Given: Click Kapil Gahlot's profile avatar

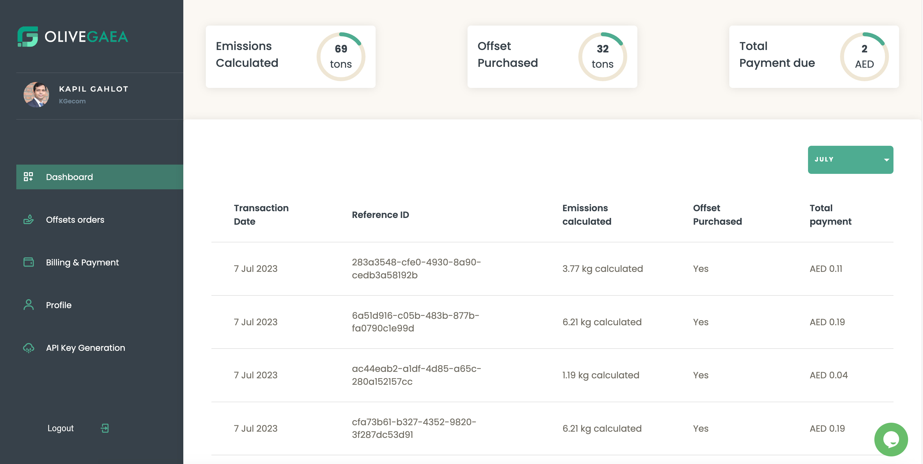Looking at the screenshot, I should click(36, 95).
